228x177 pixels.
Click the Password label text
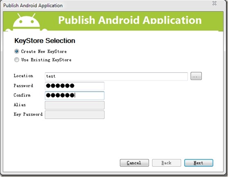(x=23, y=85)
